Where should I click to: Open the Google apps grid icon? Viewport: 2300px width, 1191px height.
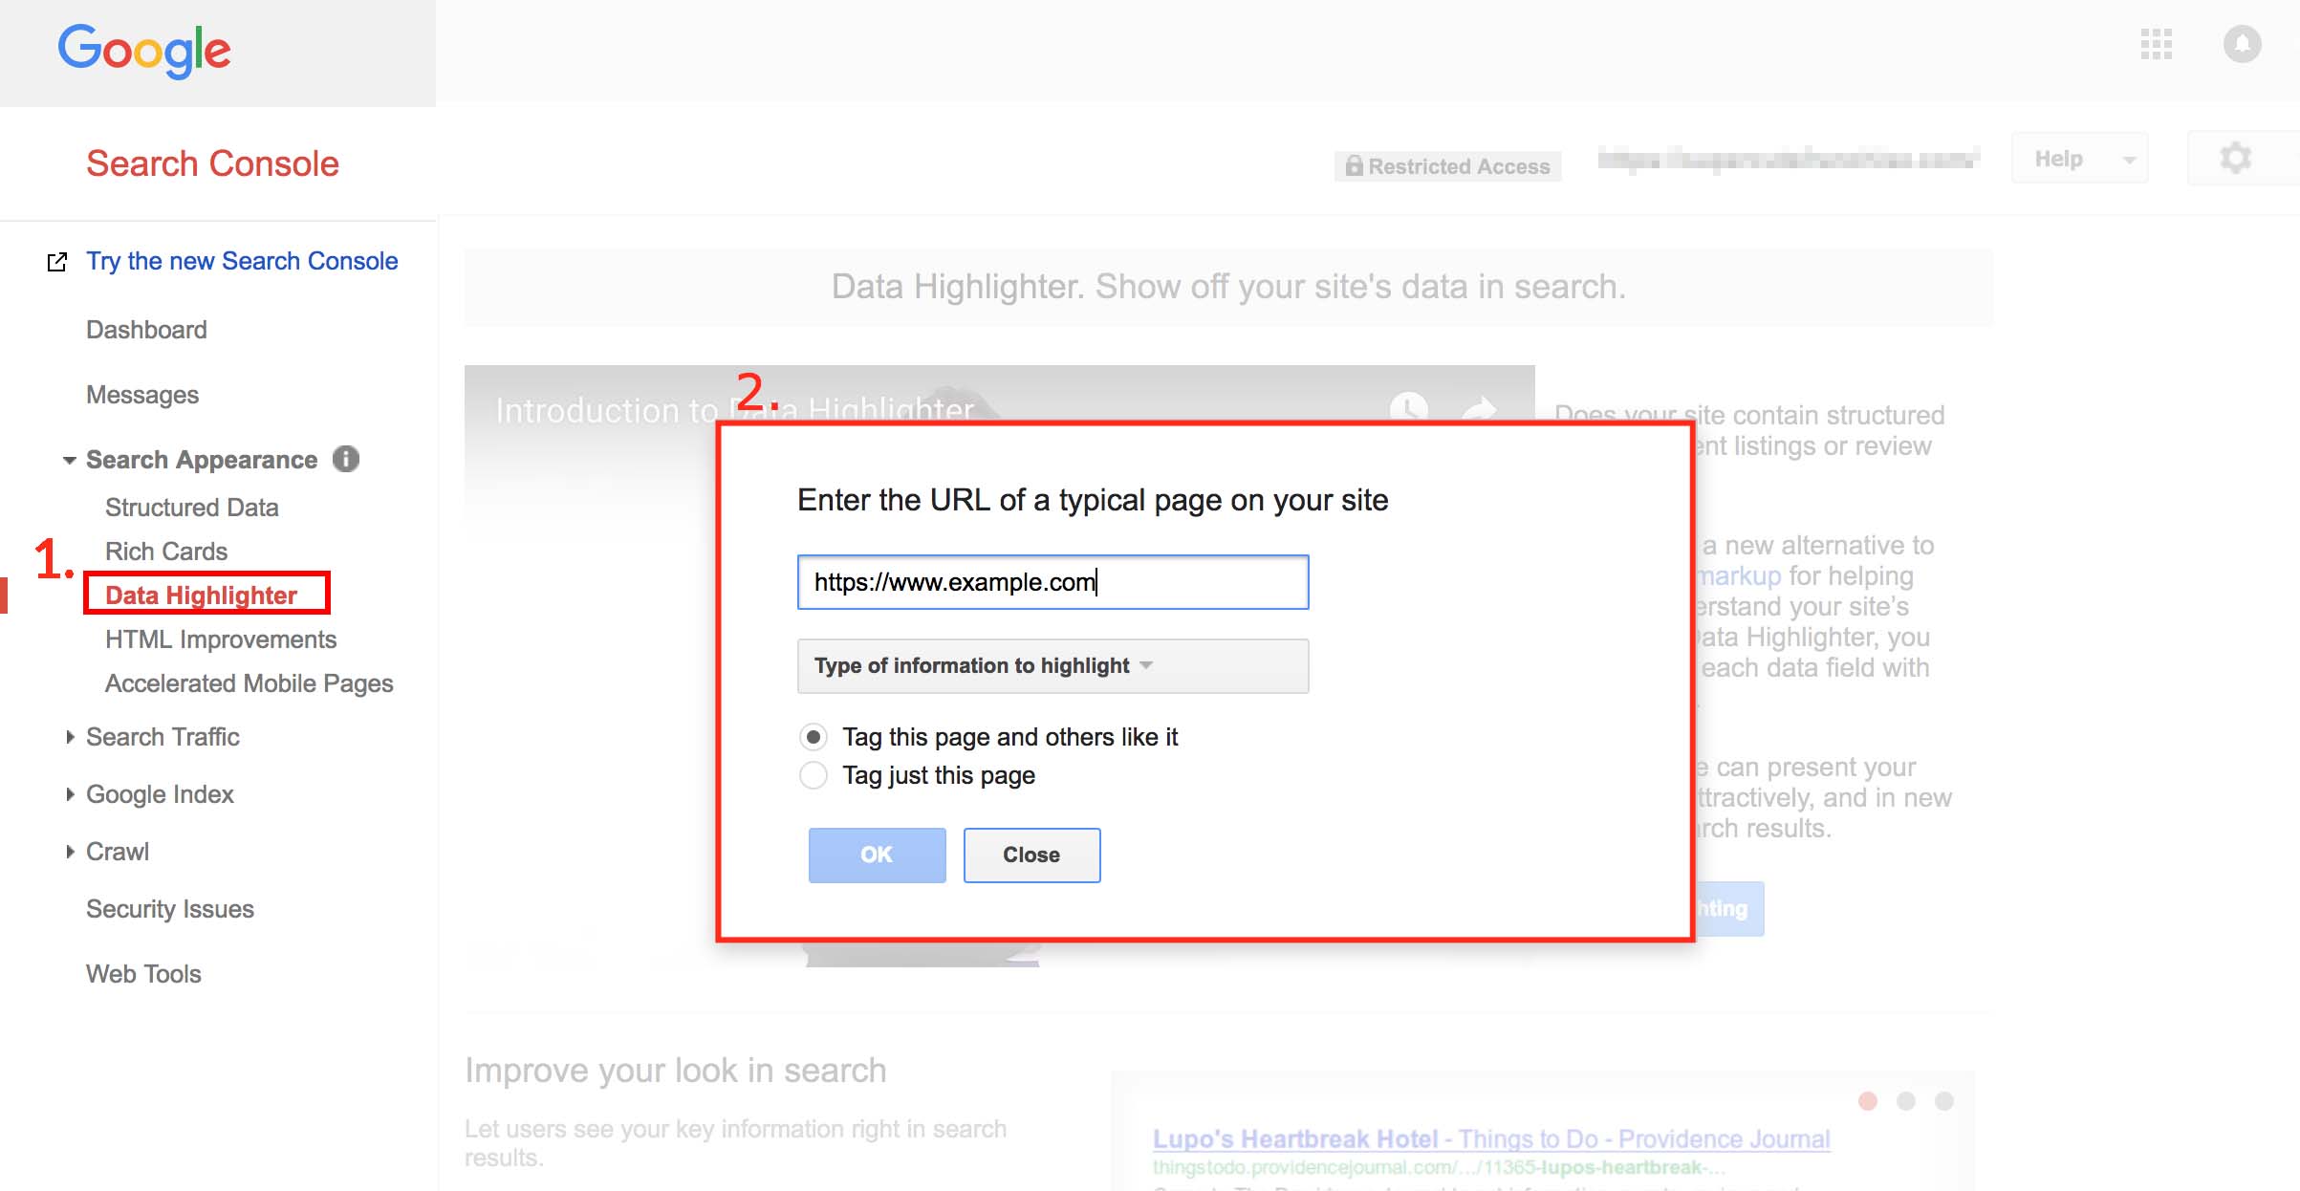pyautogui.click(x=2156, y=44)
